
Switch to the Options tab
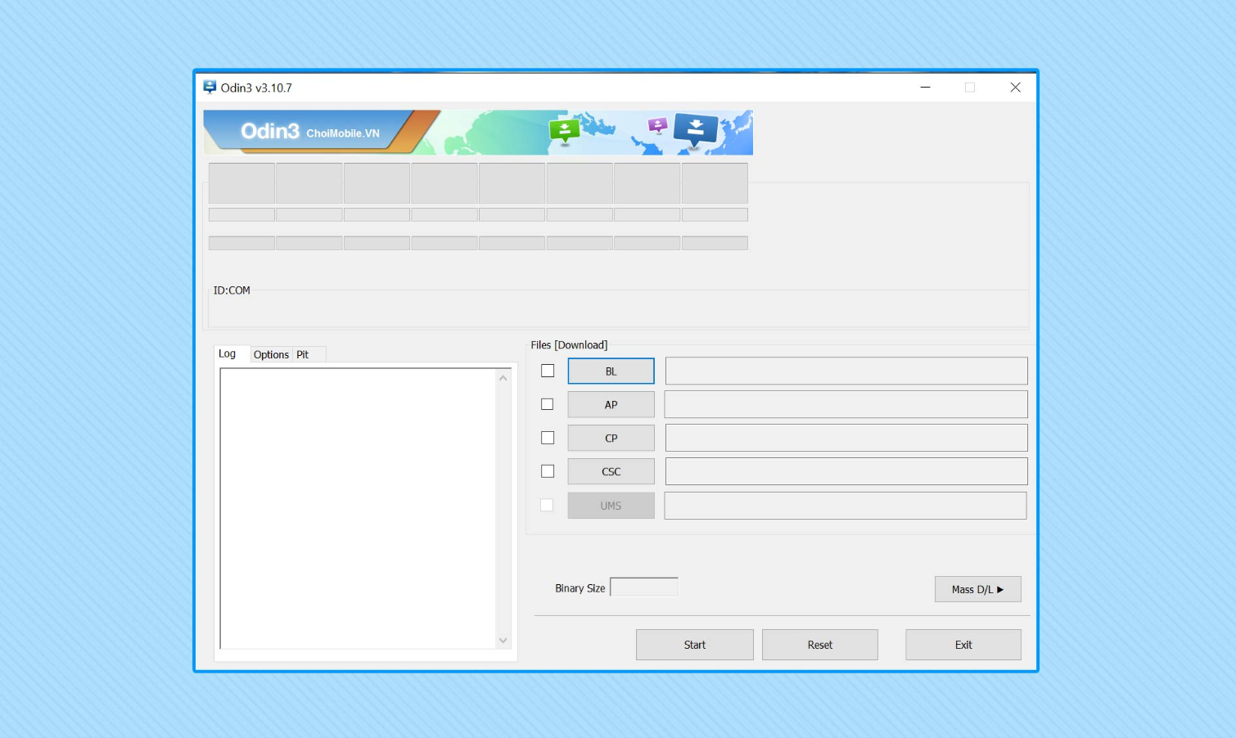point(271,354)
